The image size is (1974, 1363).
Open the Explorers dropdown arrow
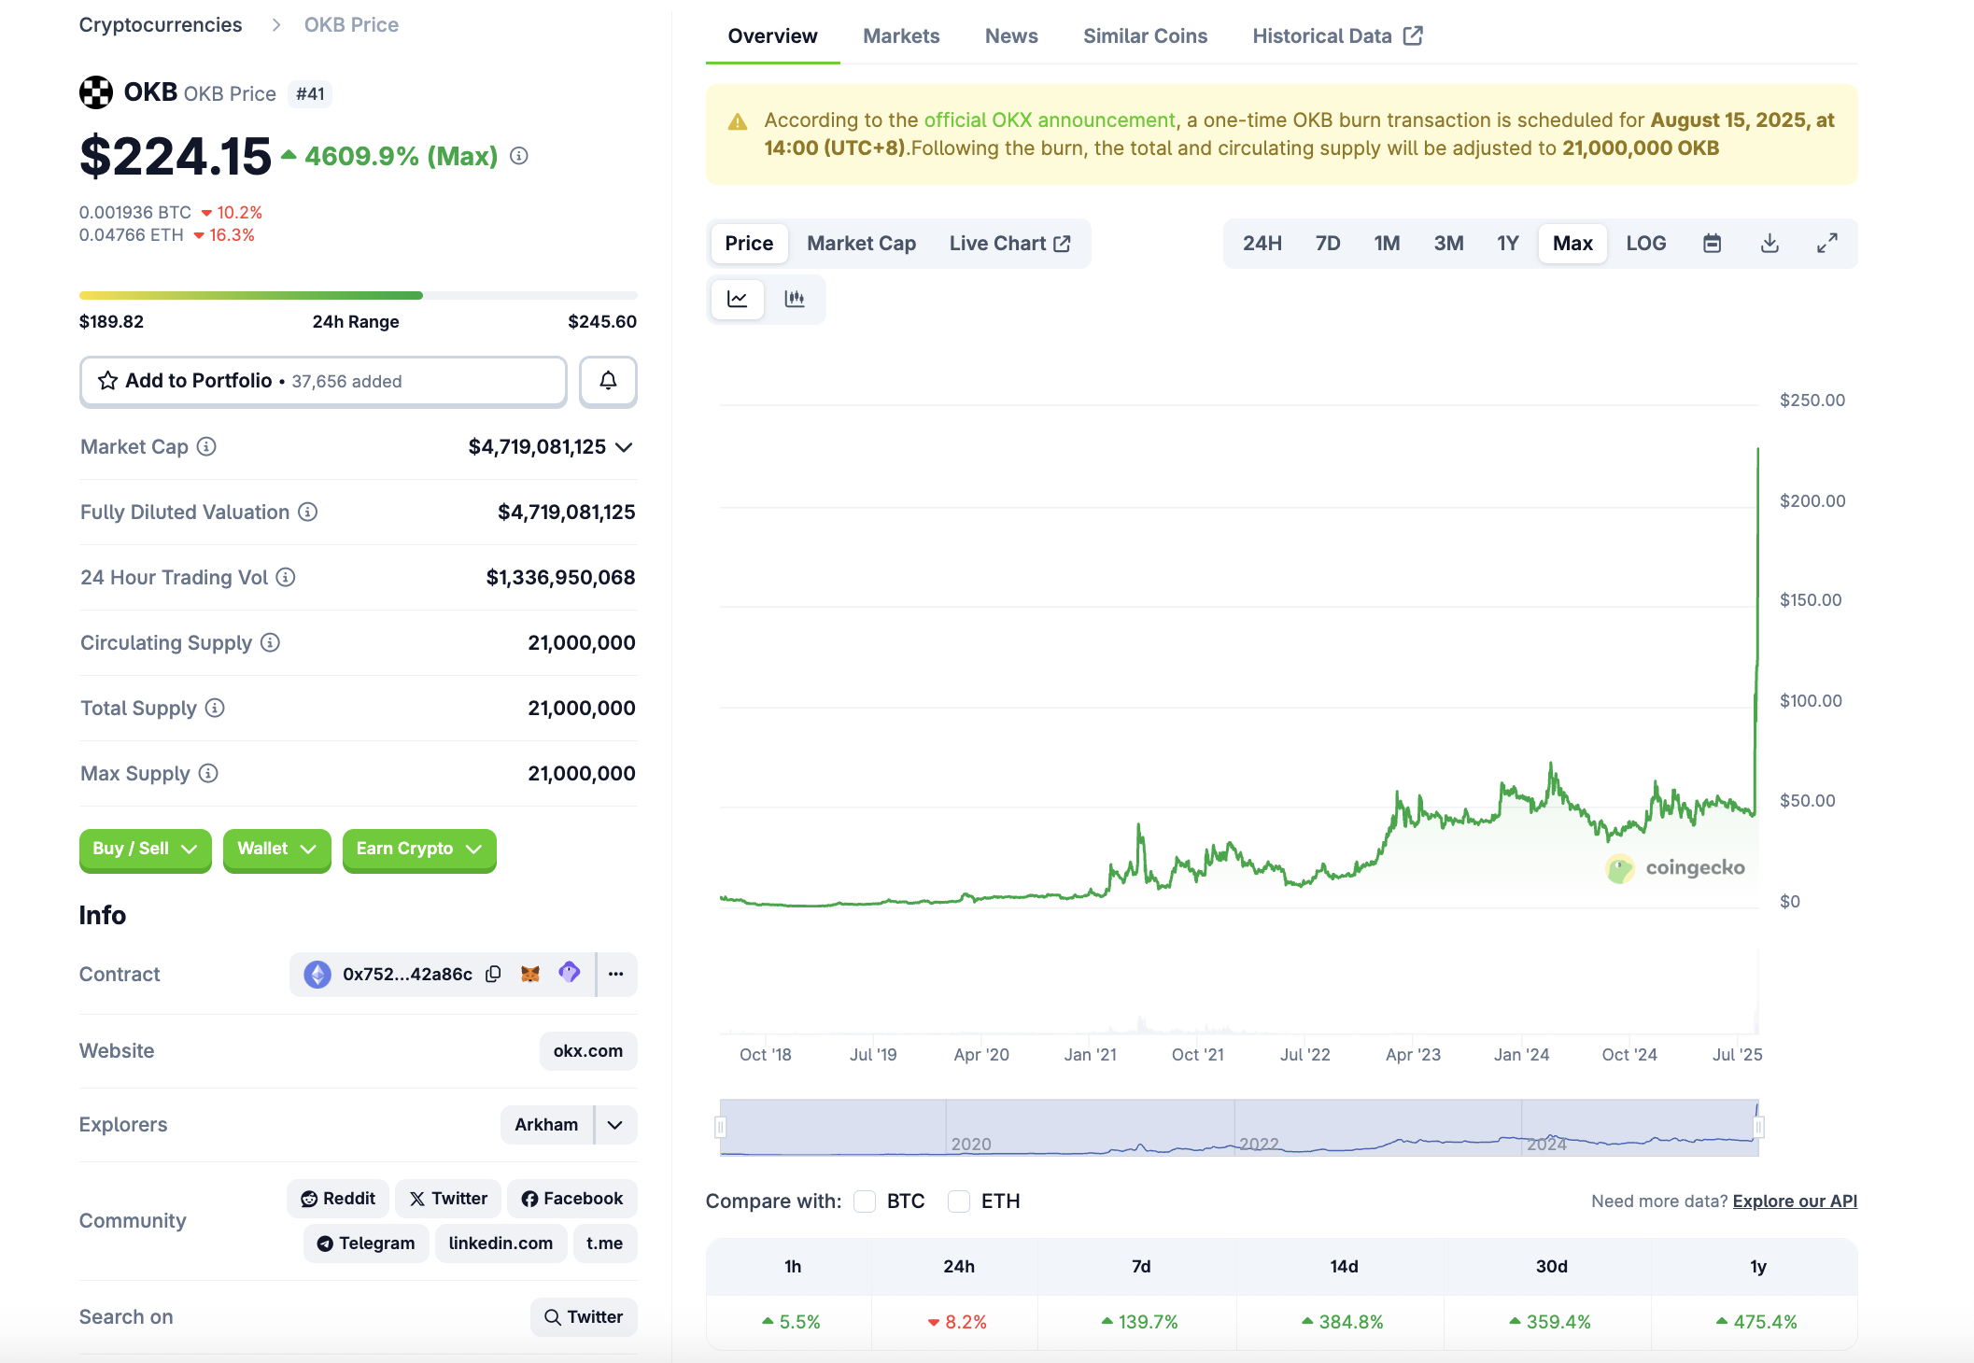(x=615, y=1125)
